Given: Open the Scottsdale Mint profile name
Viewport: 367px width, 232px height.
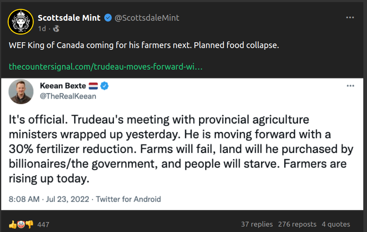Looking at the screenshot, I should click(x=69, y=18).
